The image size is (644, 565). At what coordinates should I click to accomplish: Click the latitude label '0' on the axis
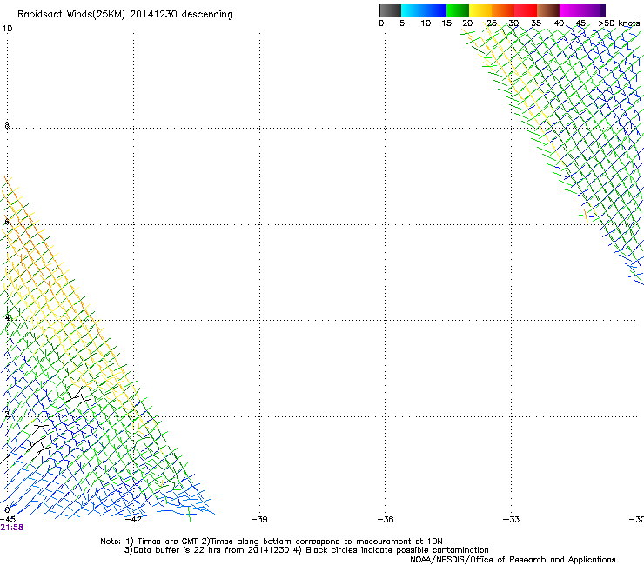tap(7, 510)
